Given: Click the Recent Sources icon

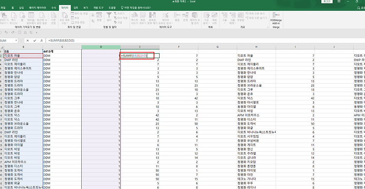Looking at the screenshot, I should click(x=42, y=16).
